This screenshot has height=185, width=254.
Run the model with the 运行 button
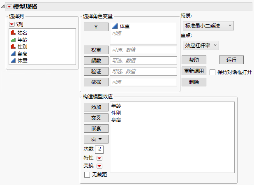(x=231, y=60)
